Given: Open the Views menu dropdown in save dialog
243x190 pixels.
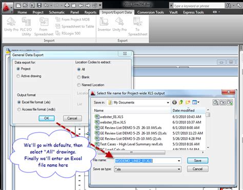Looking at the screenshot, I should point(196,102).
